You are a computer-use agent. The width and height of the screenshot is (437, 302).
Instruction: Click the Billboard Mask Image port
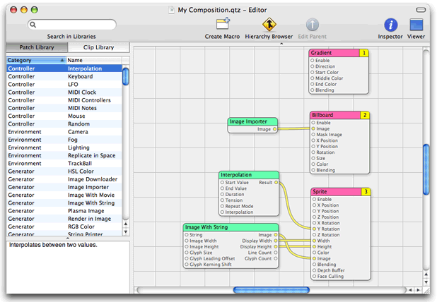(x=313, y=135)
